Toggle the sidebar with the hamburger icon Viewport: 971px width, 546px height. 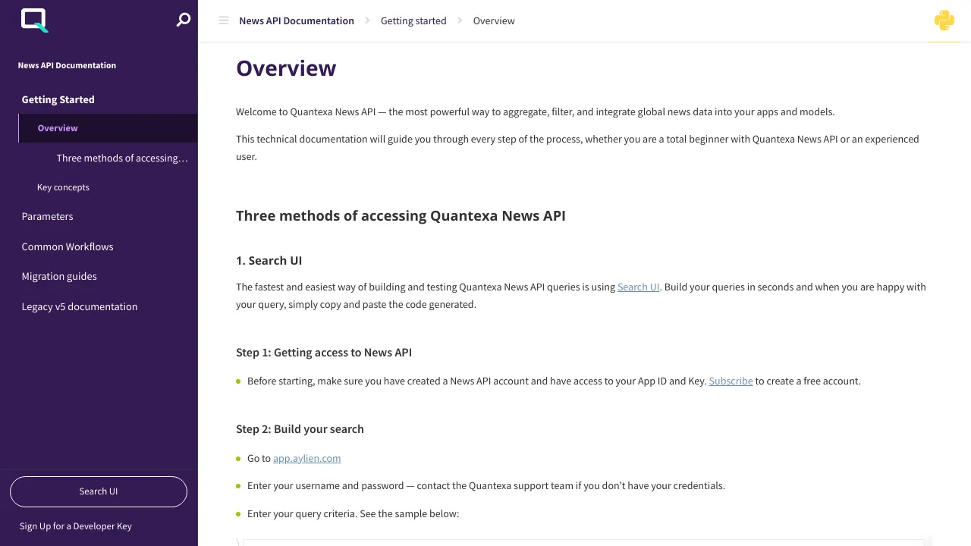(224, 20)
